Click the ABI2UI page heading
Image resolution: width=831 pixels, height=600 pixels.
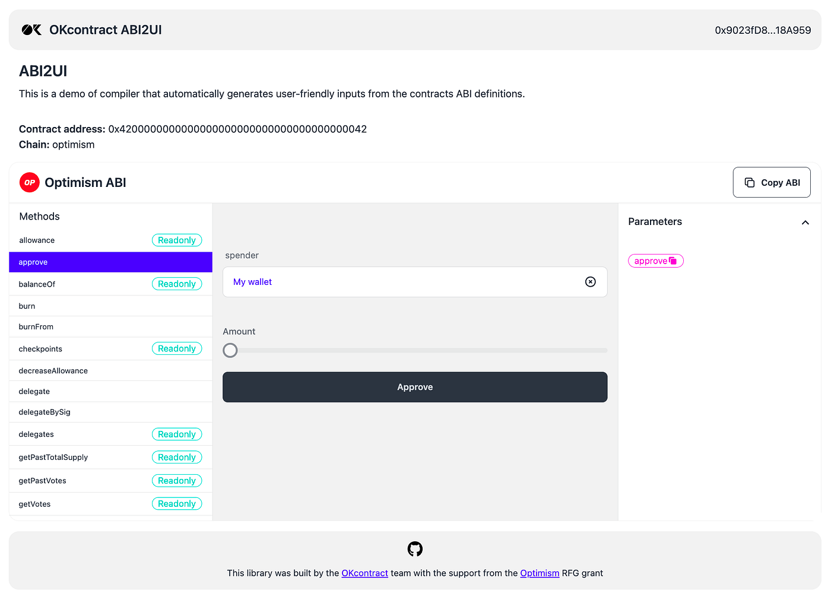(x=43, y=71)
